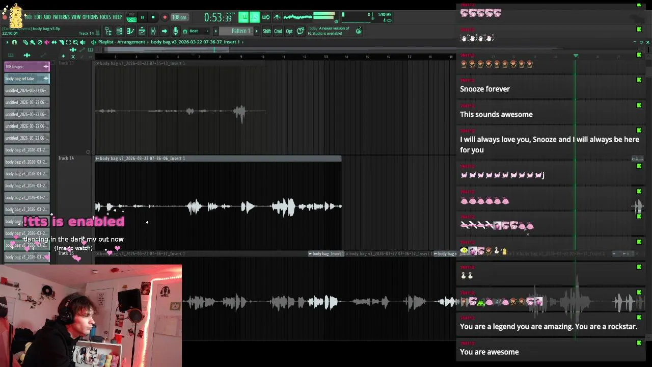Click the 0:53:39 time display
Screen dimensions: 652x367
click(x=218, y=17)
